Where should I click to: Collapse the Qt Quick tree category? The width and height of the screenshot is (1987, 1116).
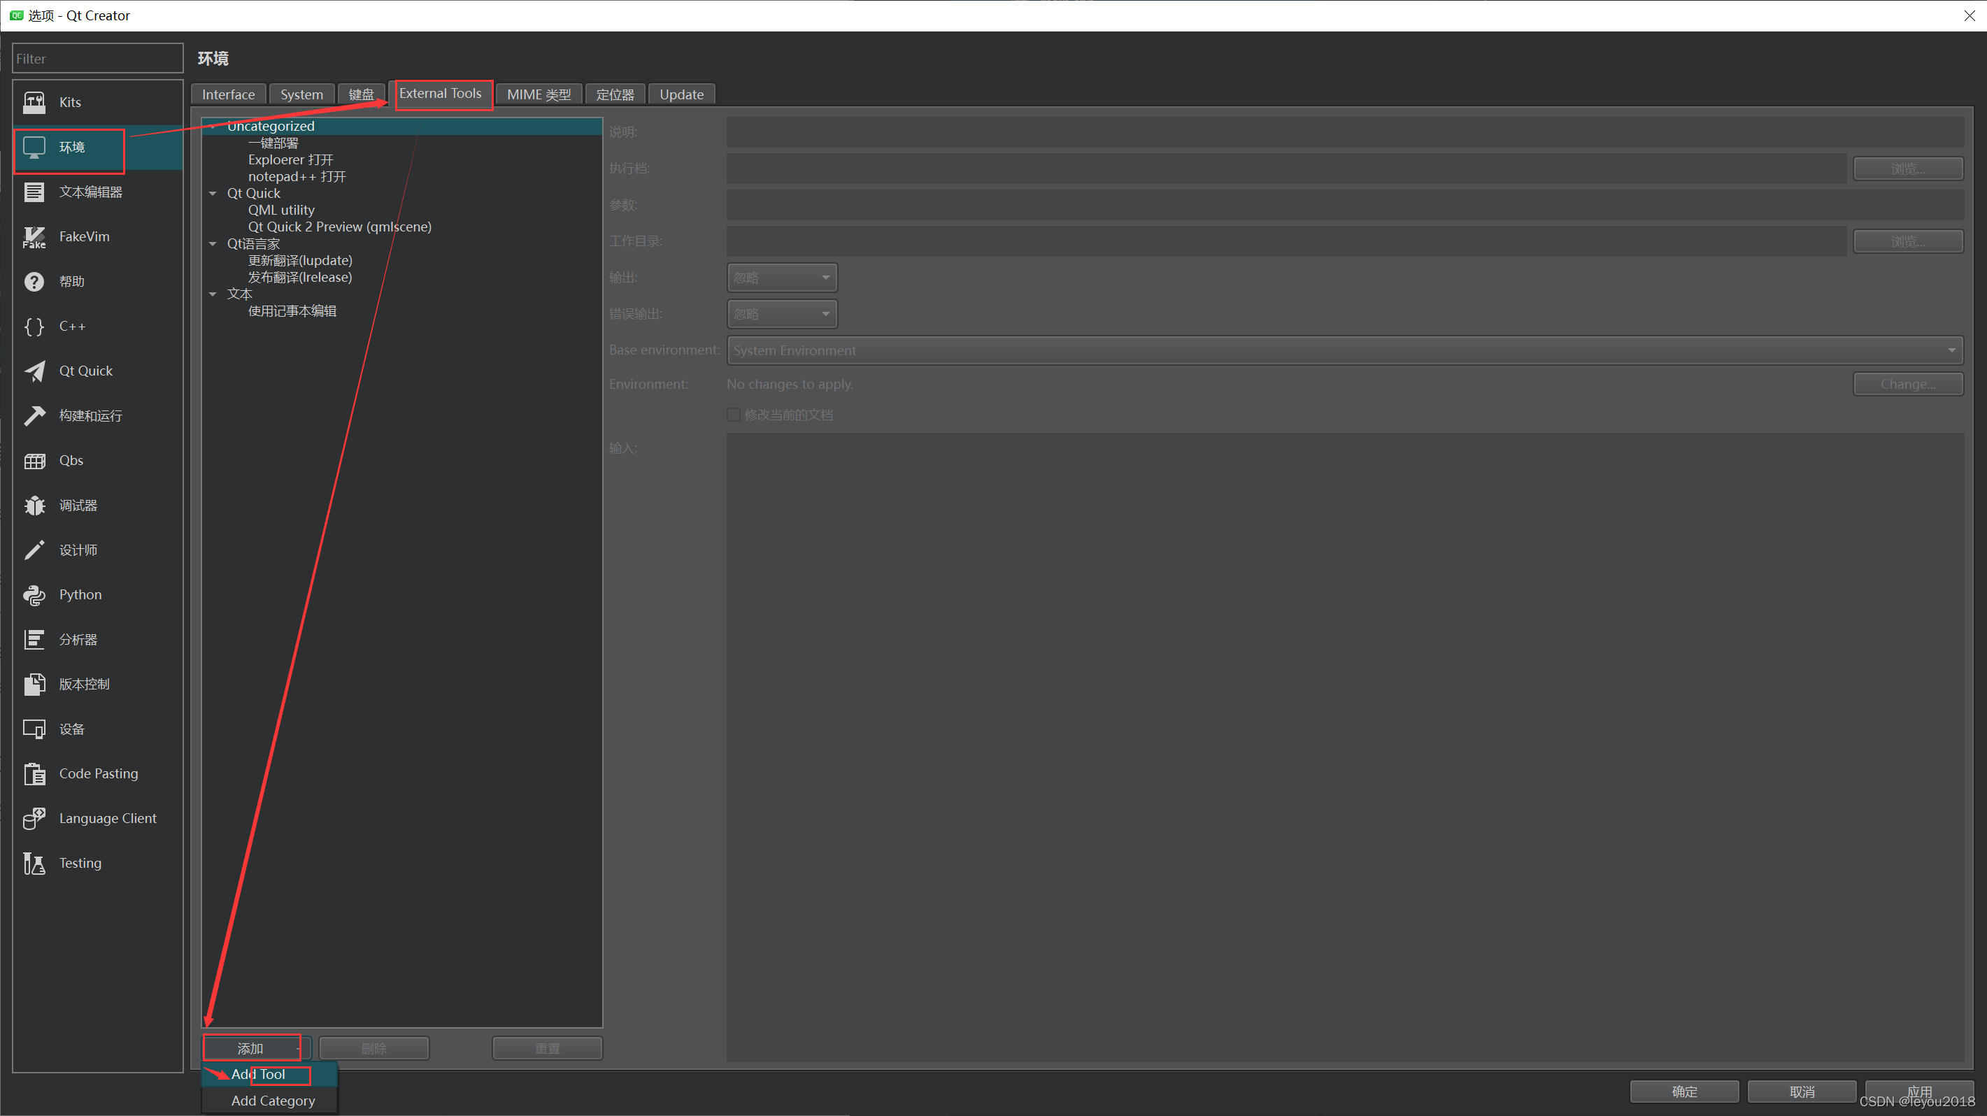tap(213, 194)
